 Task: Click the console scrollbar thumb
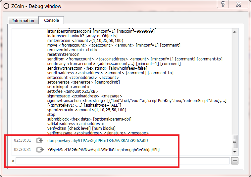point(235,141)
